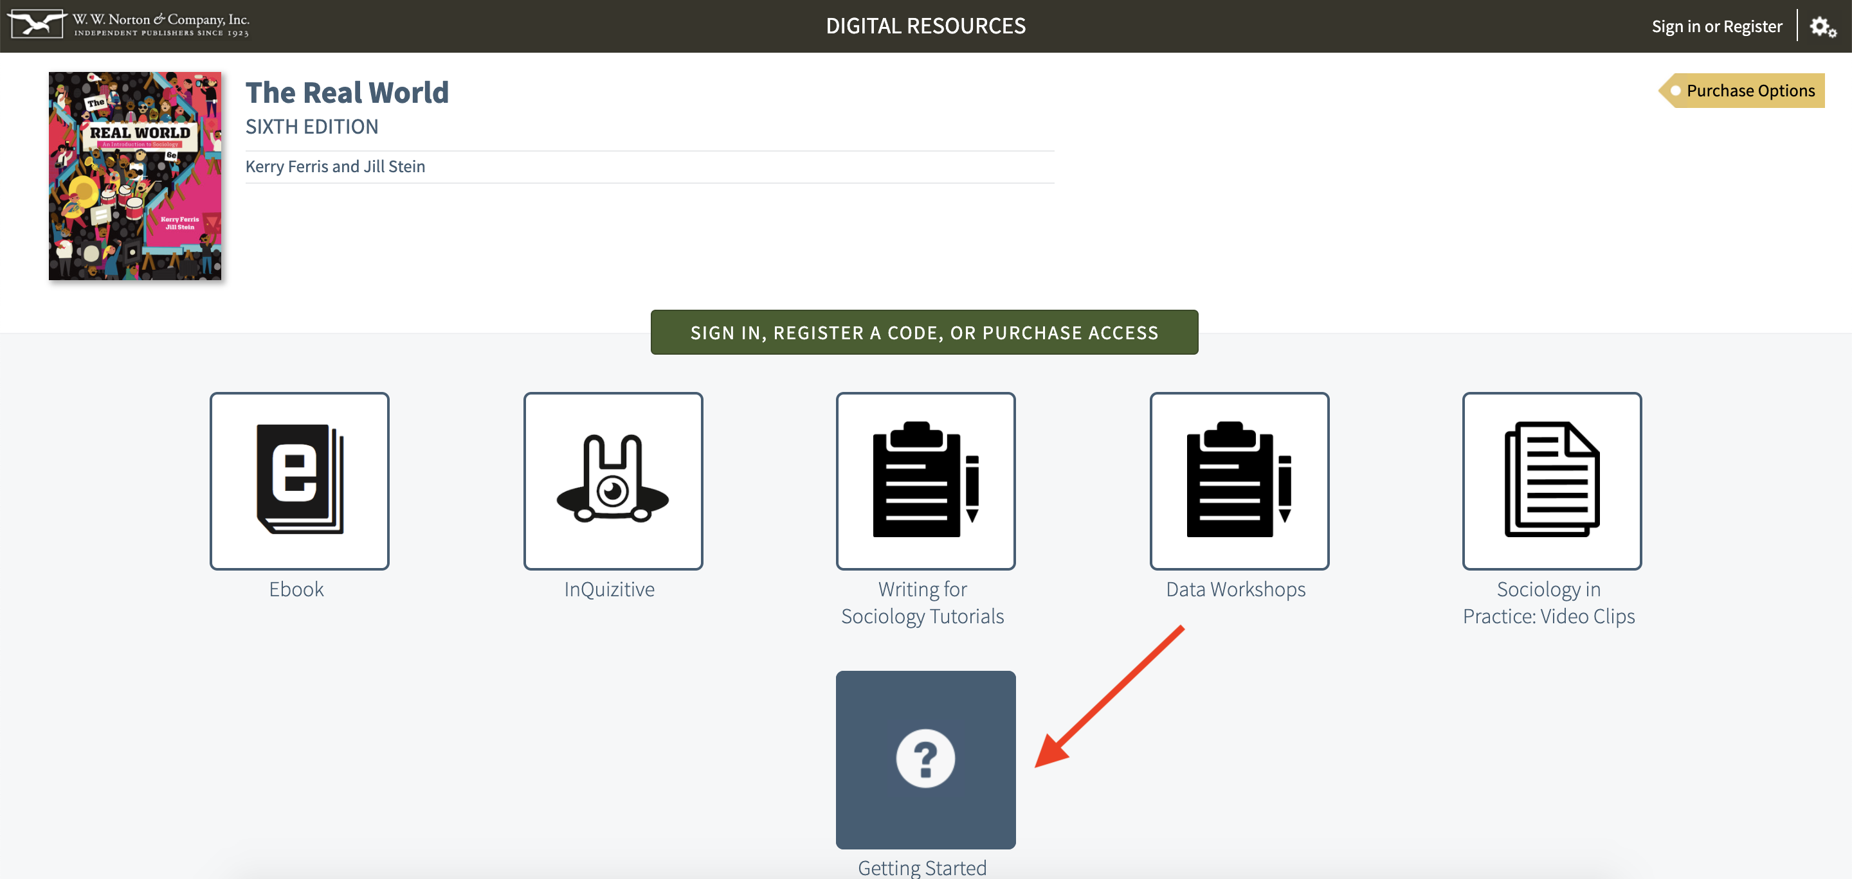1852x879 pixels.
Task: Click Sign in or Register link
Action: click(1716, 26)
